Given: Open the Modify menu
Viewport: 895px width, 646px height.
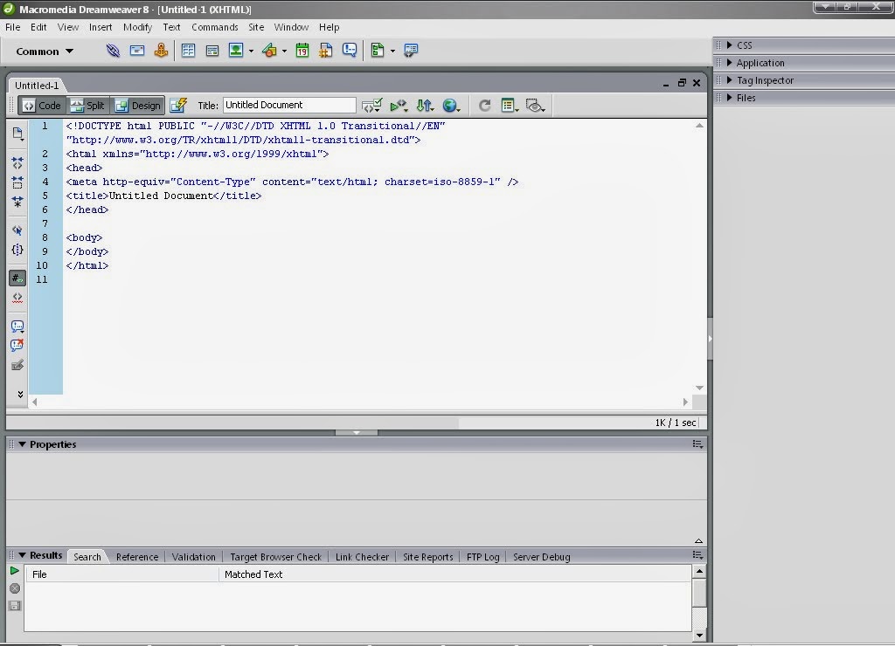Looking at the screenshot, I should [x=137, y=27].
